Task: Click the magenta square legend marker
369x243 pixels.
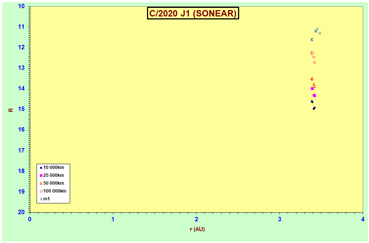Action: pyautogui.click(x=41, y=176)
